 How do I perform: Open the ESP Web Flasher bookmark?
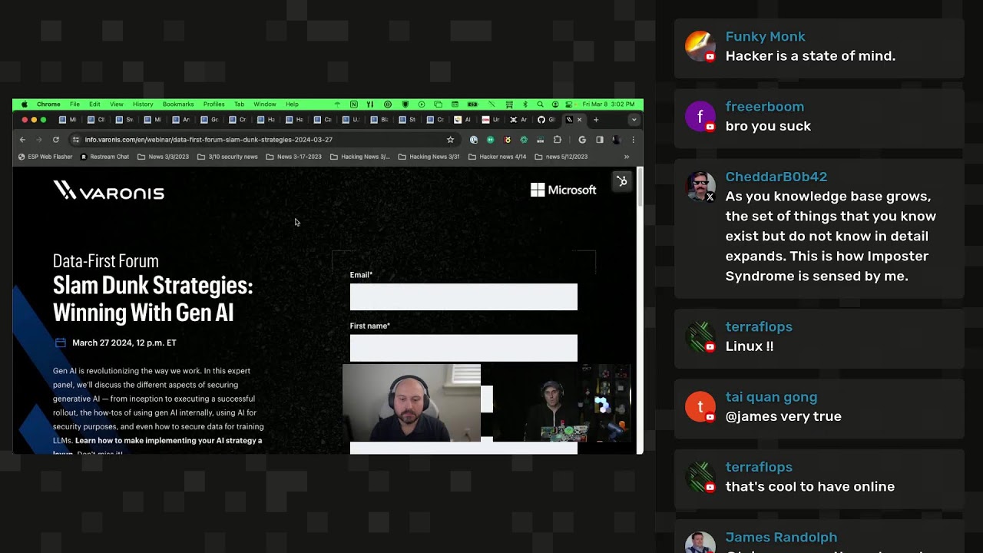45,157
